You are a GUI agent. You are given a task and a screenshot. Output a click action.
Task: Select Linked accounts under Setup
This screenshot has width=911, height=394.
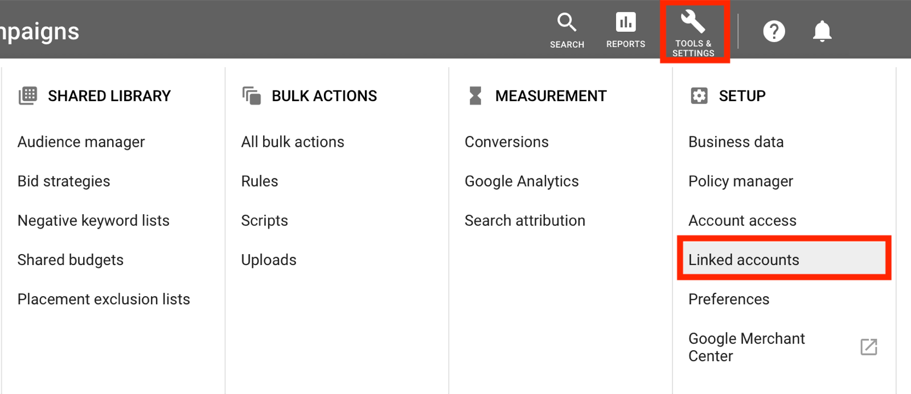(744, 260)
